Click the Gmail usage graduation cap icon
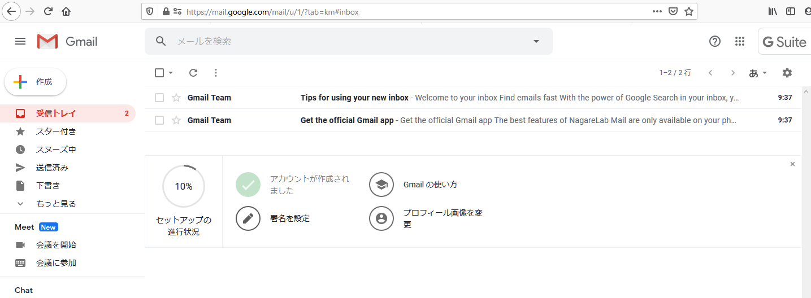 pos(381,185)
